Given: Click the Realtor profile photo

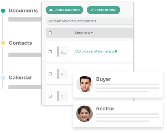Looking at the screenshot, I should click(84, 114).
